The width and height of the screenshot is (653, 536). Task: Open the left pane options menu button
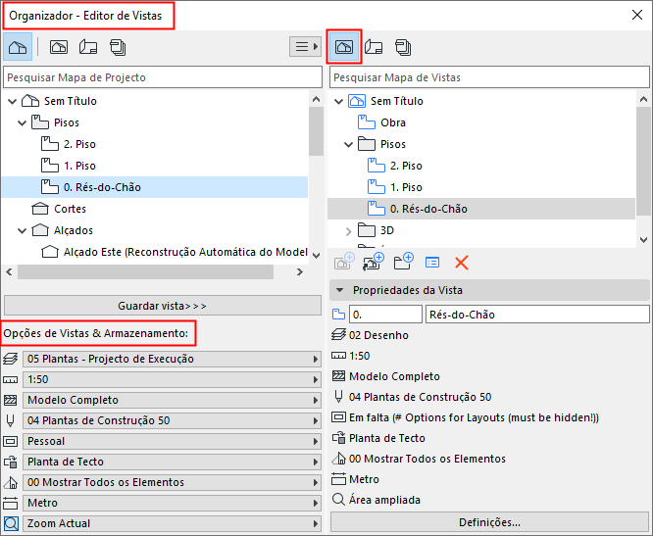click(x=305, y=47)
